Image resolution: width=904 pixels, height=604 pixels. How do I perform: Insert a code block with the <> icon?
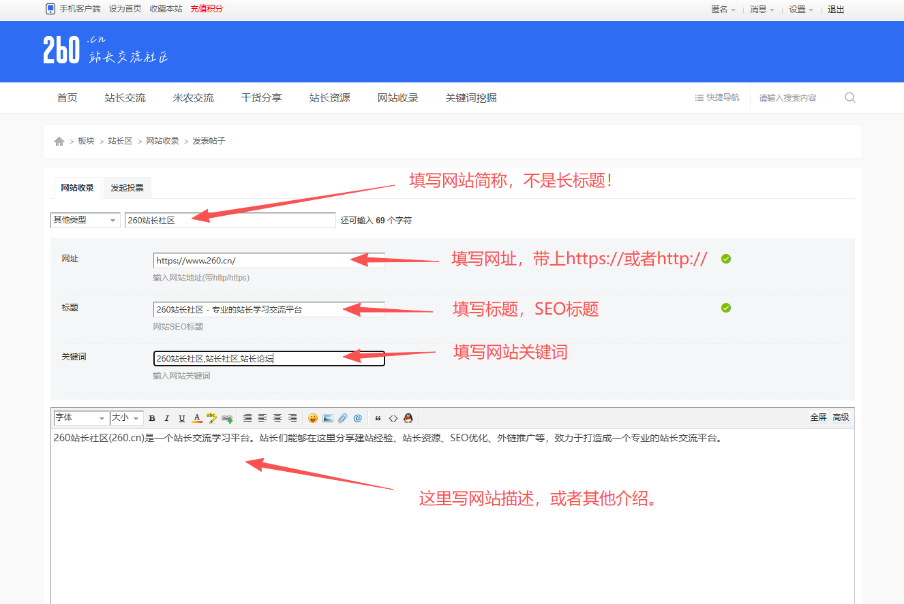pyautogui.click(x=393, y=418)
